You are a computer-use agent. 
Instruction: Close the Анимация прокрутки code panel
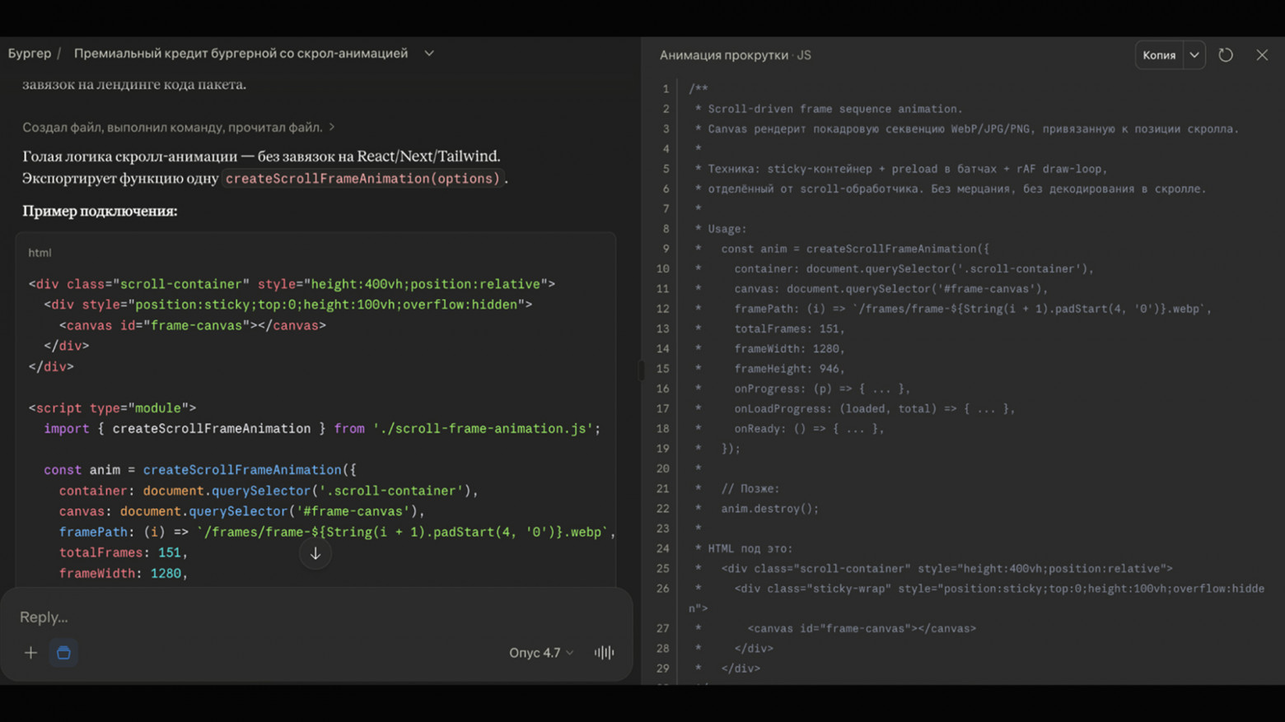pyautogui.click(x=1262, y=55)
